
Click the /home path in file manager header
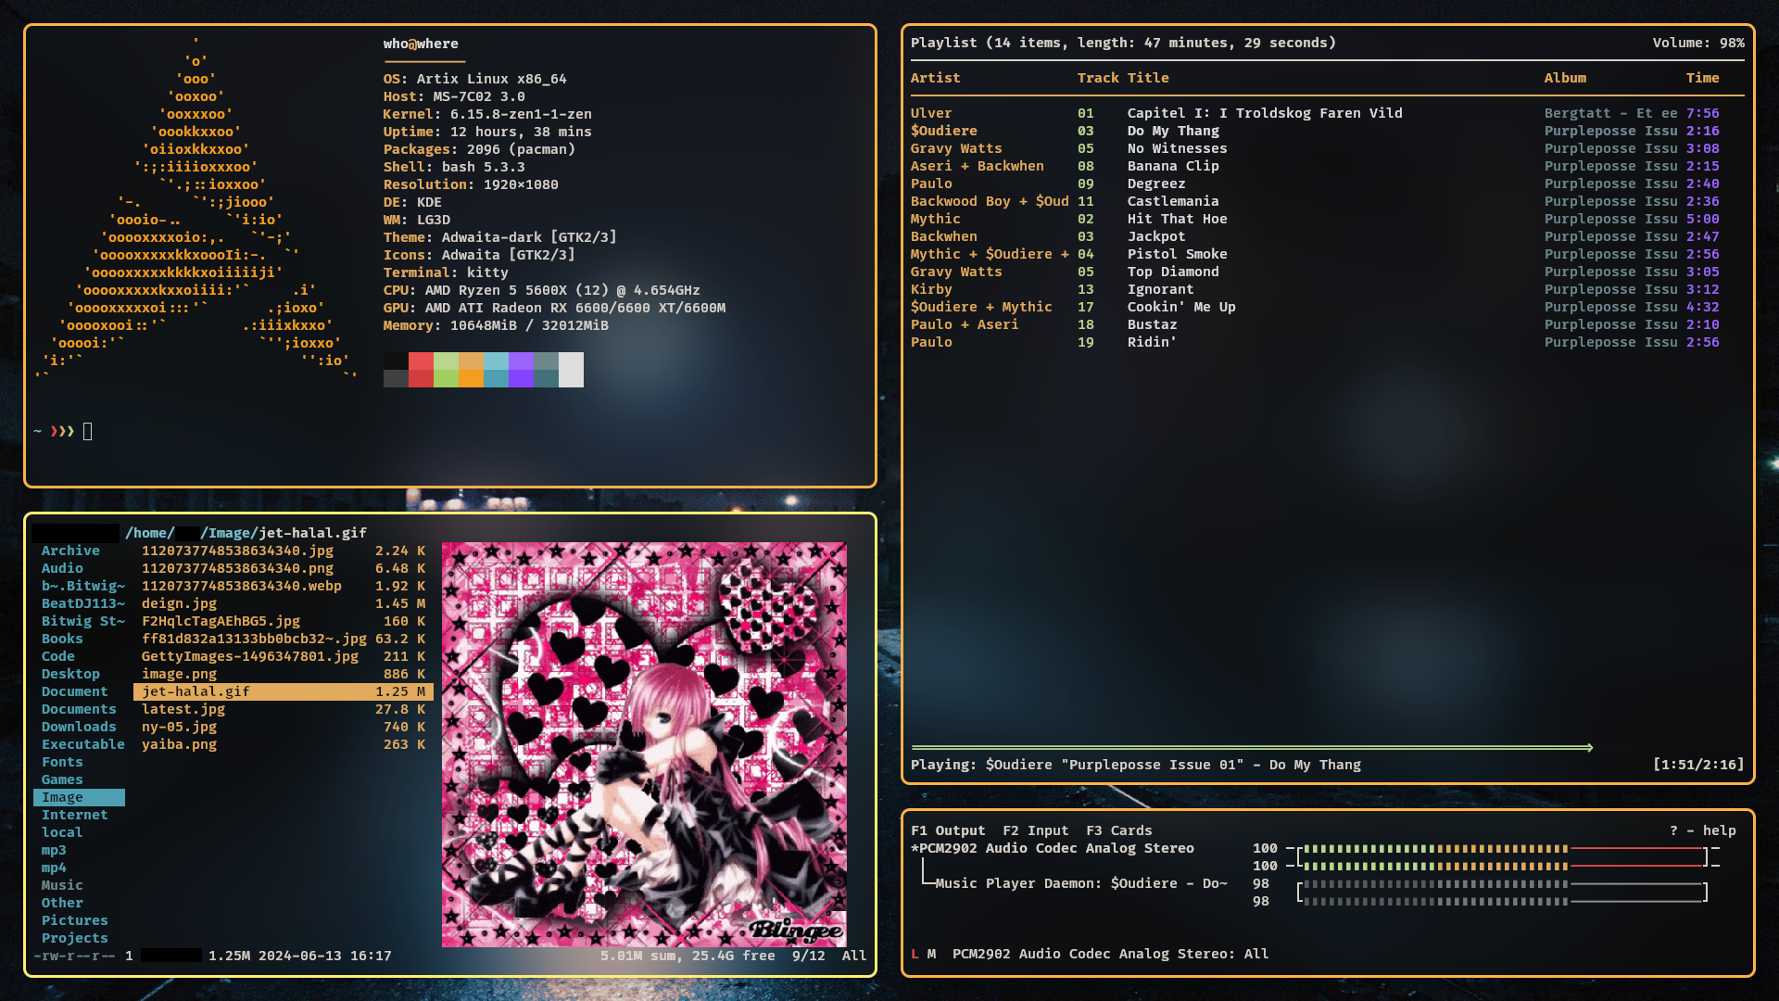(x=149, y=533)
